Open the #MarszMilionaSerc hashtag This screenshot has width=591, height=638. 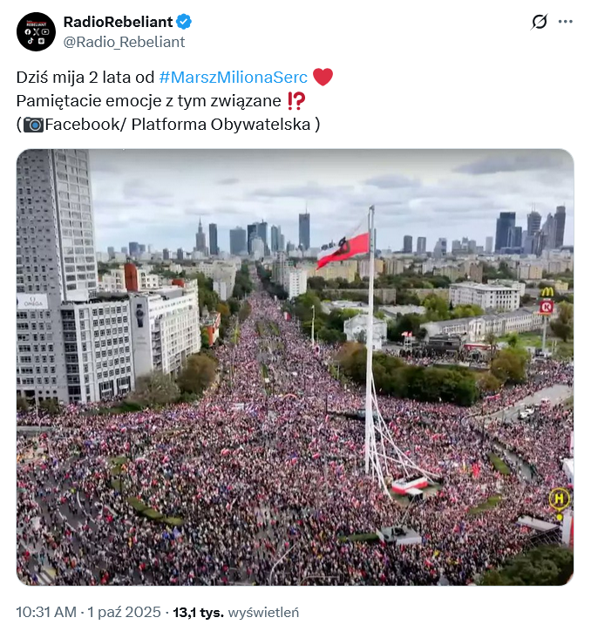tap(233, 78)
